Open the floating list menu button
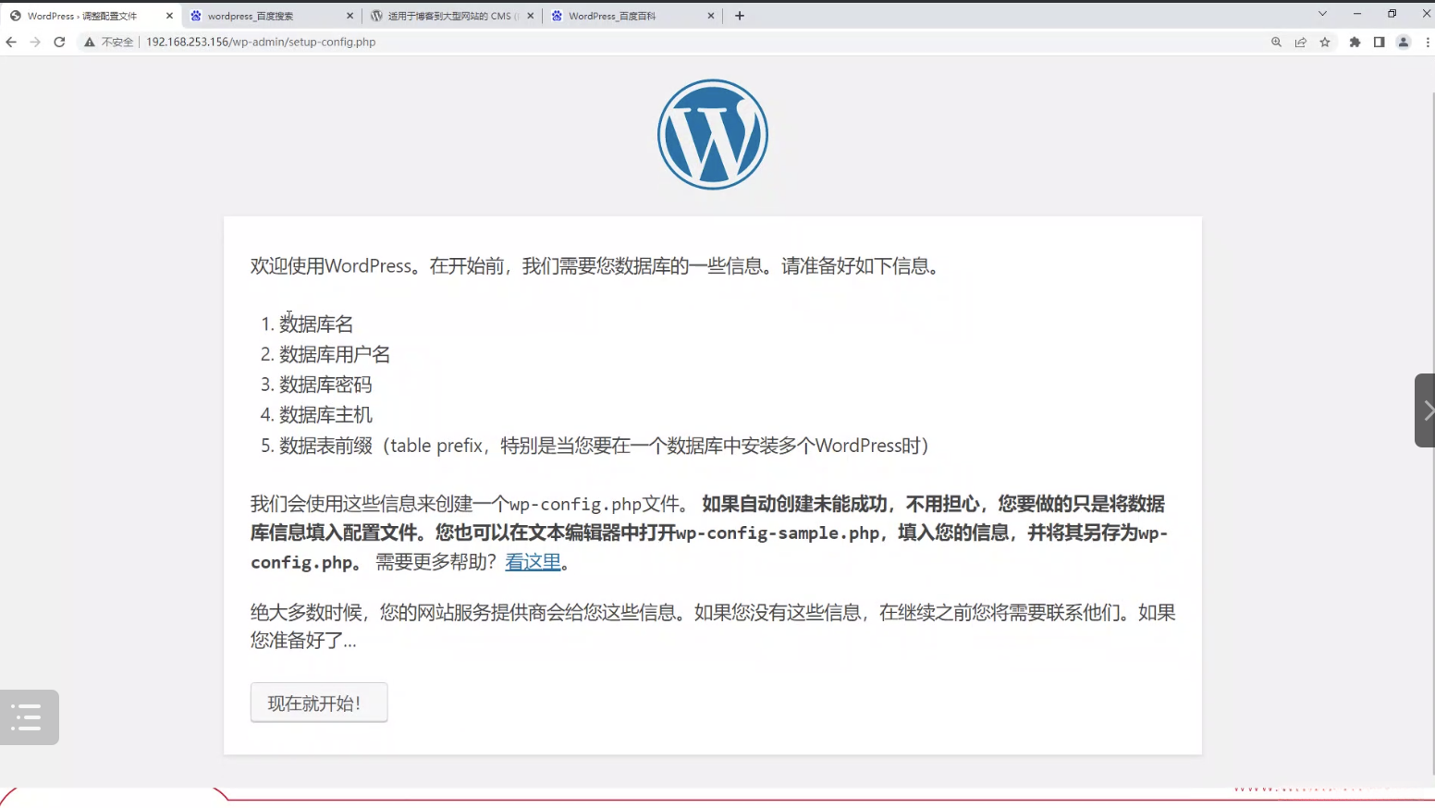This screenshot has width=1435, height=808. click(x=29, y=717)
